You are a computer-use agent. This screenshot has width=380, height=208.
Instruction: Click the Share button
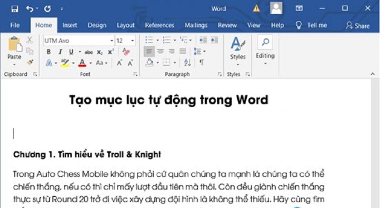pos(358,26)
